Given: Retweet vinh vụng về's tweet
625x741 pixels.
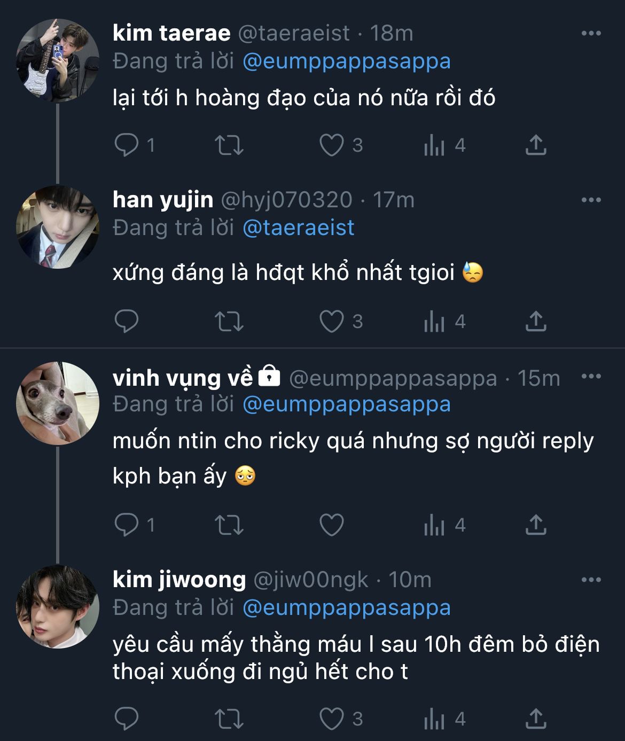Looking at the screenshot, I should coord(229,525).
